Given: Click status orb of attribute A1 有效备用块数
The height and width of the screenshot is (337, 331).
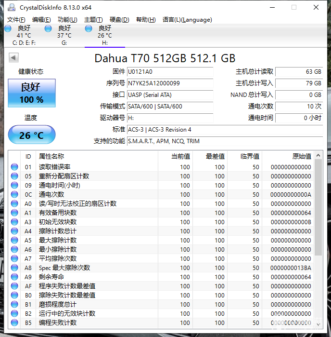Looking at the screenshot, I should (x=14, y=213).
